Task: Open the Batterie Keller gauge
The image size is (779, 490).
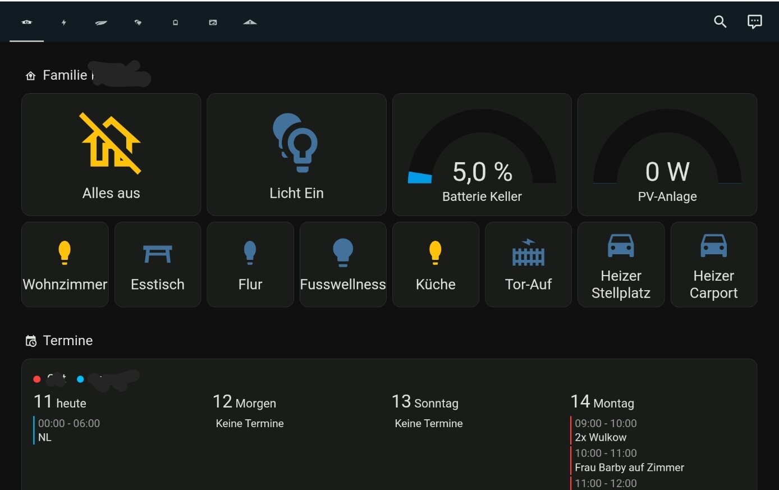Action: [x=482, y=154]
